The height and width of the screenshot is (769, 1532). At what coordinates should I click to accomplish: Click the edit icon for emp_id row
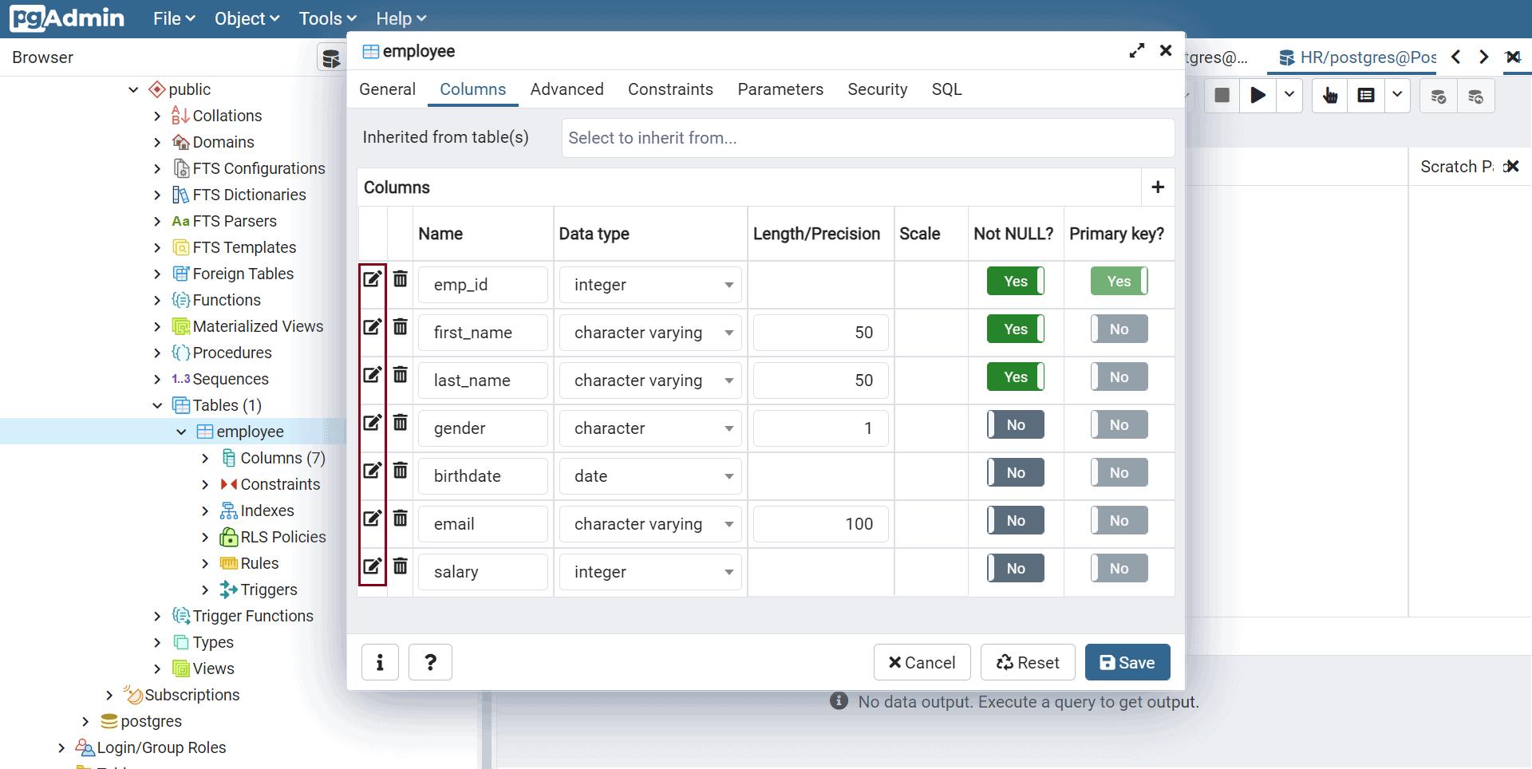(x=372, y=279)
